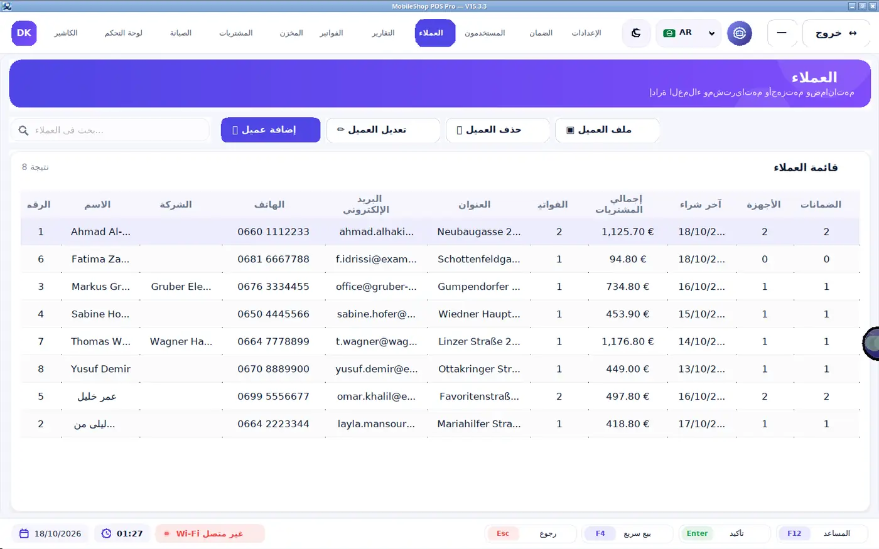Click the Mariahilfer Stra... address cell
Screen dimensions: 879x549
pos(479,424)
